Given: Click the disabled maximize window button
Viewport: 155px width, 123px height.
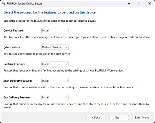Looking at the screenshot, I should pyautogui.click(x=139, y=3).
